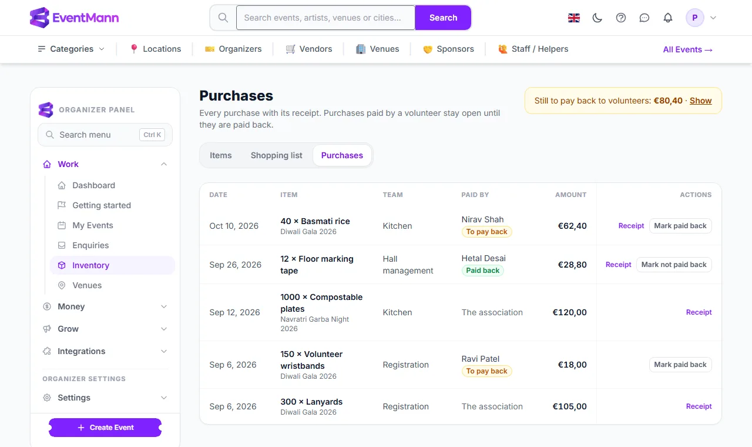752x447 pixels.
Task: Collapse the Work section
Action: 105,164
